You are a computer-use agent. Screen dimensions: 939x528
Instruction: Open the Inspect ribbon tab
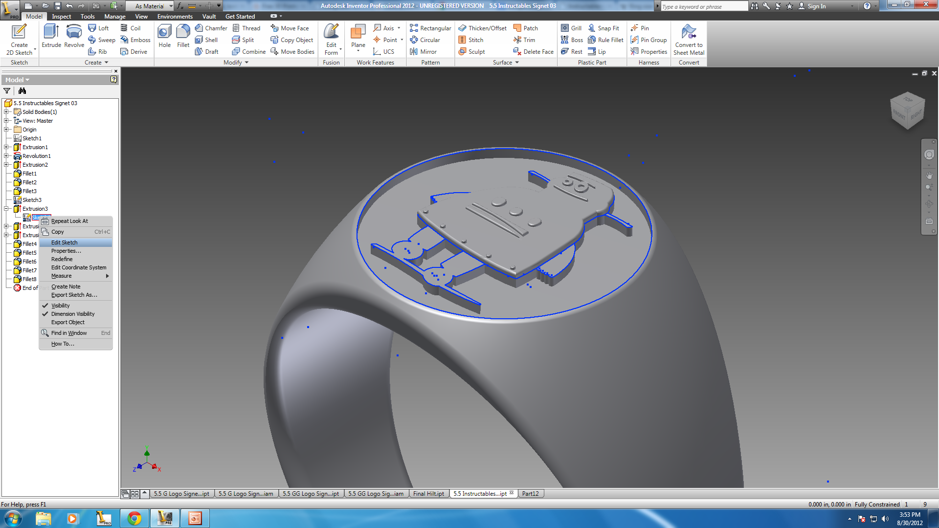[x=62, y=16]
